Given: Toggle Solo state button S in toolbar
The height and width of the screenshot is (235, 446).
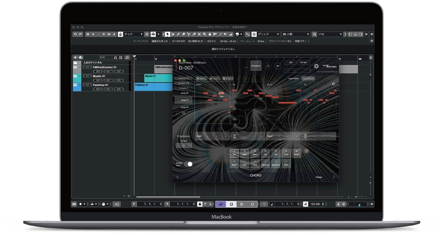Looking at the screenshot, I should click(x=93, y=34).
